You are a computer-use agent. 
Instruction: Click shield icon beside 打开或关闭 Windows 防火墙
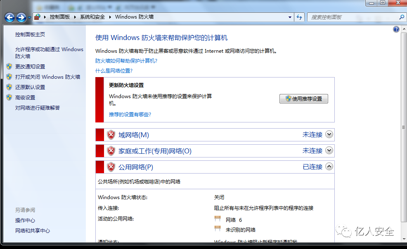pos(9,77)
